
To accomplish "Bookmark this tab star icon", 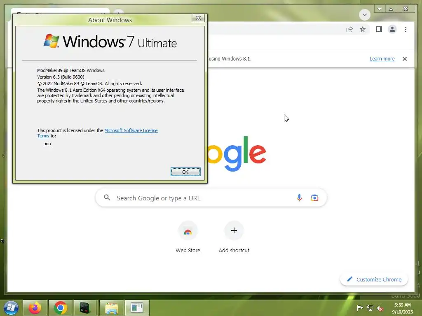I will tap(363, 29).
